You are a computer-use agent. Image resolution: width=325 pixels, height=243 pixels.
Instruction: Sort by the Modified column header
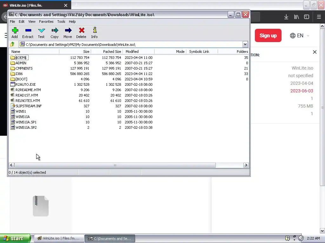pyautogui.click(x=139, y=52)
